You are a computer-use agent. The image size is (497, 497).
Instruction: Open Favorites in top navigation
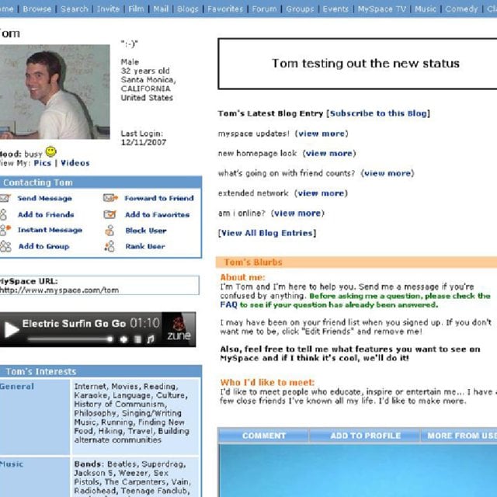[x=225, y=9]
